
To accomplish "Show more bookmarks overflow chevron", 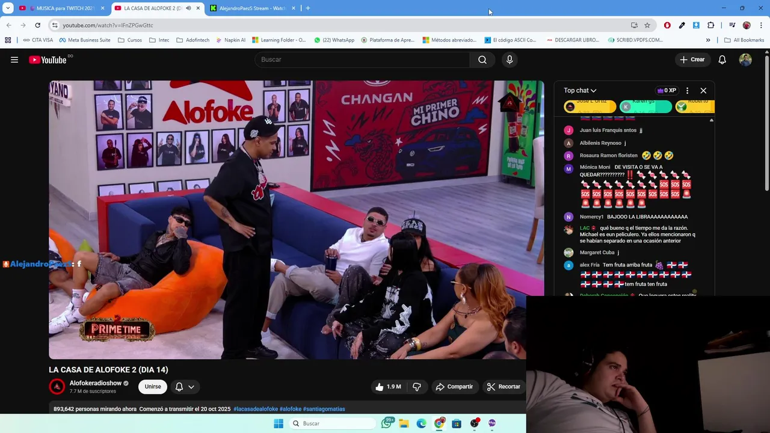I will [x=708, y=40].
